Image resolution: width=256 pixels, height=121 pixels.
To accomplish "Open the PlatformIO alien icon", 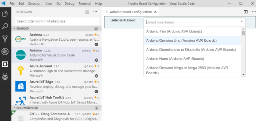I will point(5,77).
